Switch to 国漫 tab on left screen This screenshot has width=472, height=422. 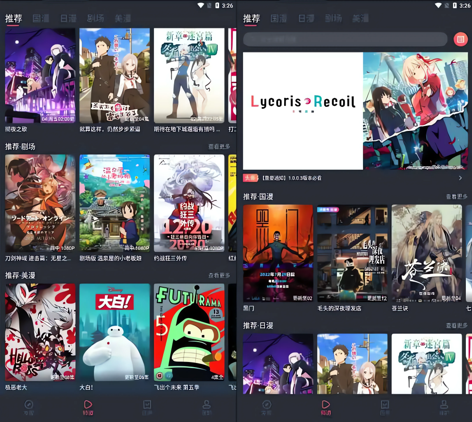[x=41, y=18]
